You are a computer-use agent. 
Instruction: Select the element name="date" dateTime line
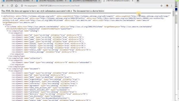[x=42, y=77]
